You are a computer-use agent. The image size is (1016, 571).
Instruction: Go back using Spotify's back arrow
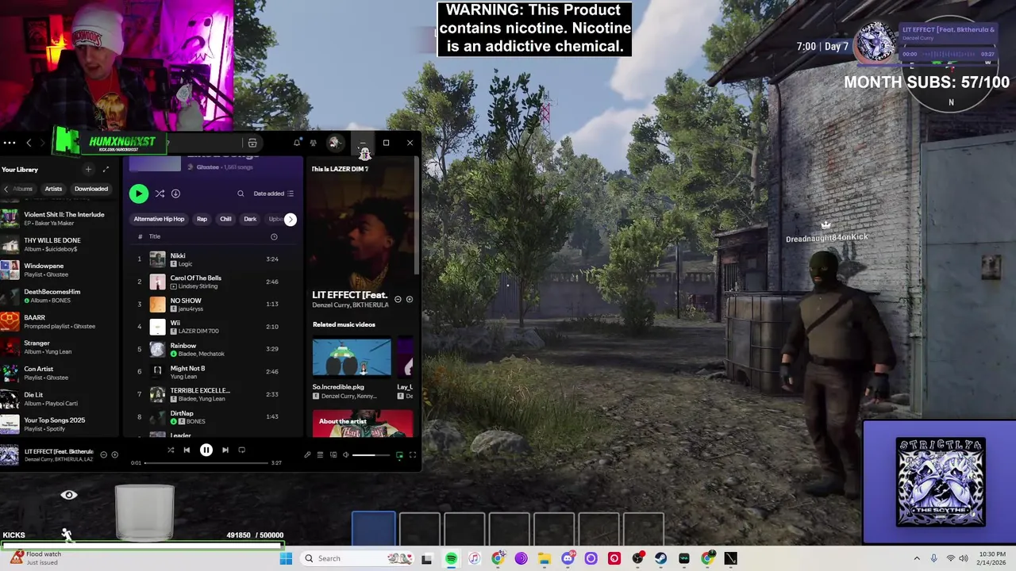29,143
